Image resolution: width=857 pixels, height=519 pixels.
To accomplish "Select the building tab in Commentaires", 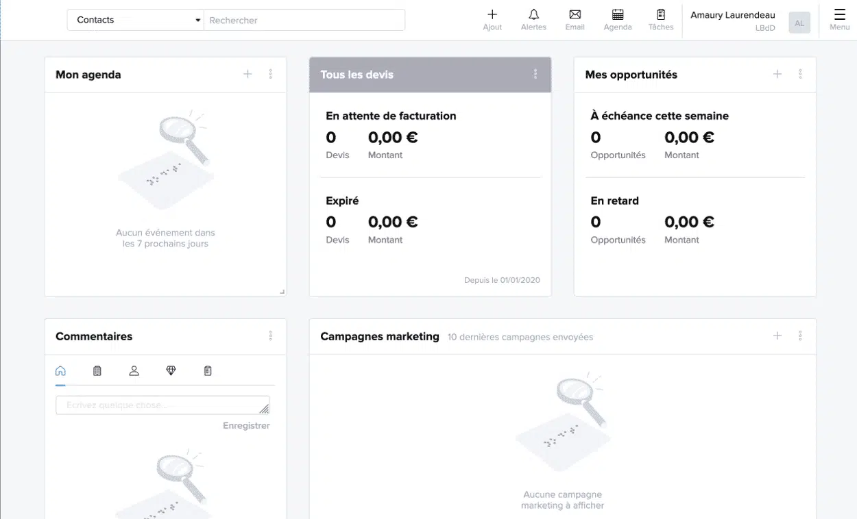I will coord(97,370).
